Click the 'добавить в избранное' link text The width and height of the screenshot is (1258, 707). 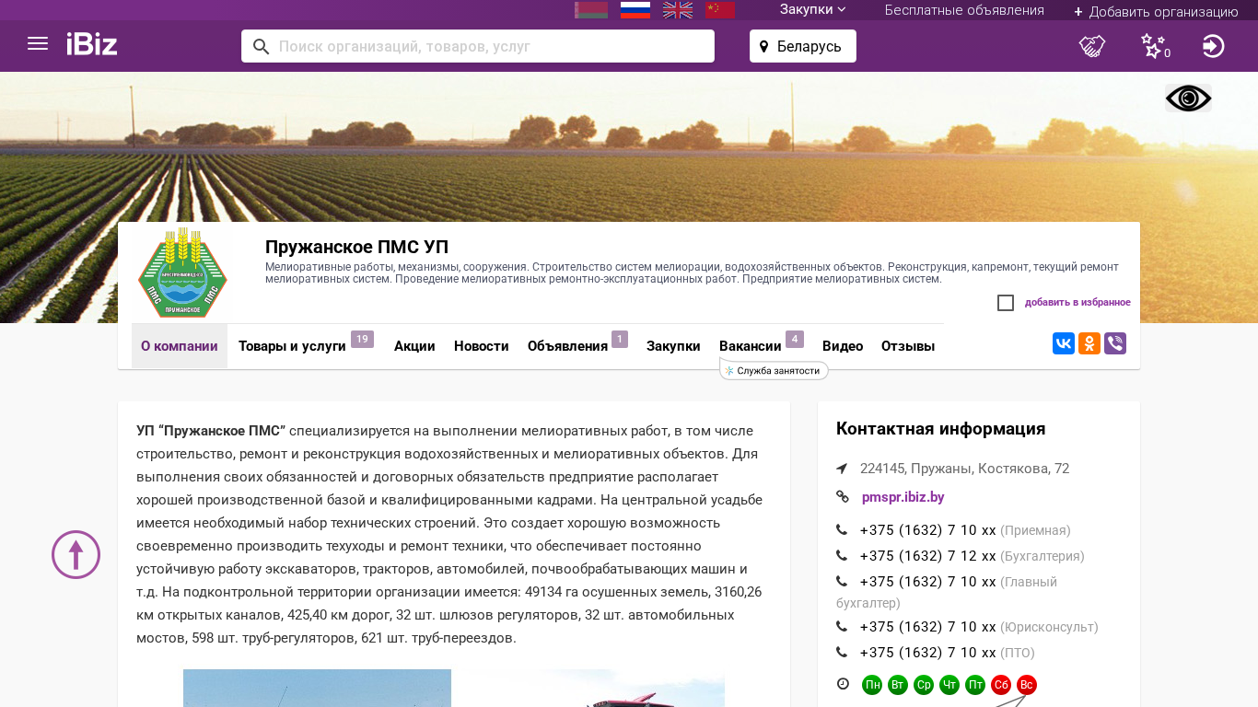(x=1077, y=303)
